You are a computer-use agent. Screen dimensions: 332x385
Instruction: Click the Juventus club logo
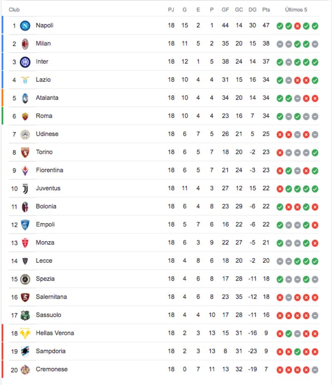pos(25,189)
